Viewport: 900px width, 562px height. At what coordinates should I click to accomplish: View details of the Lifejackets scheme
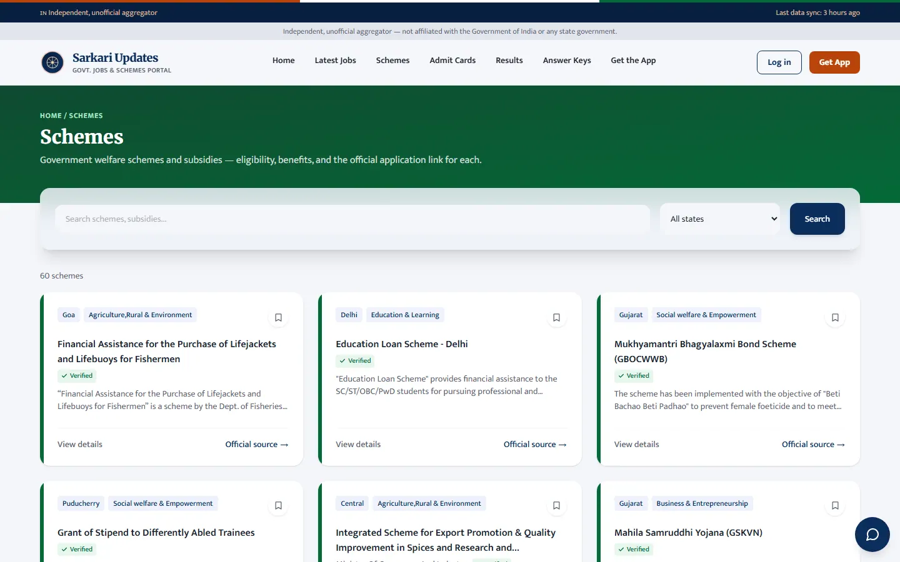(x=80, y=445)
